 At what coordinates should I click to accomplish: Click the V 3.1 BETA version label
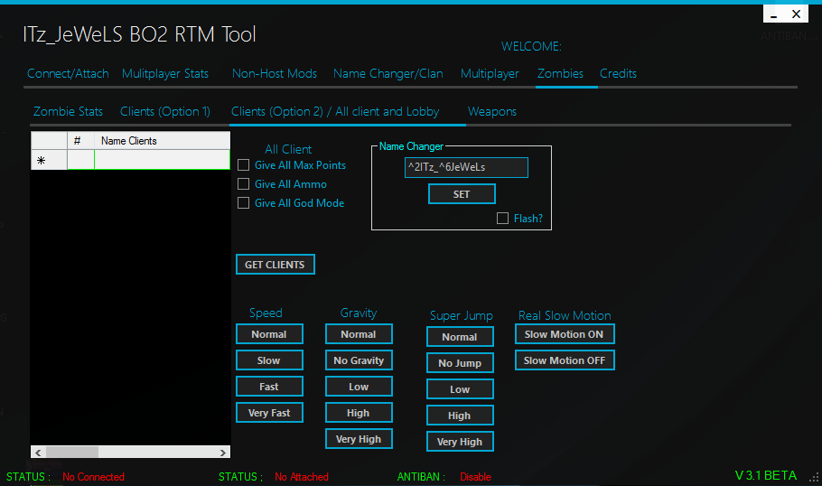(x=765, y=475)
